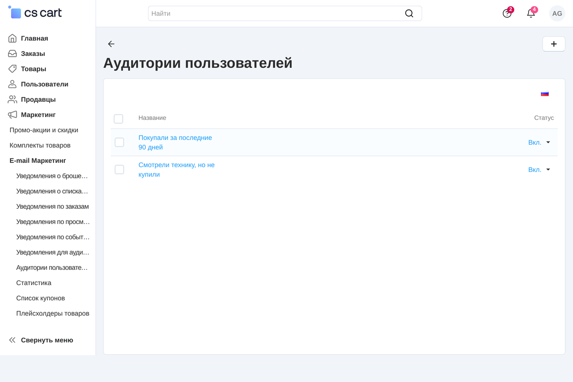Click the megaphone icon beside Маркетинг

point(12,115)
